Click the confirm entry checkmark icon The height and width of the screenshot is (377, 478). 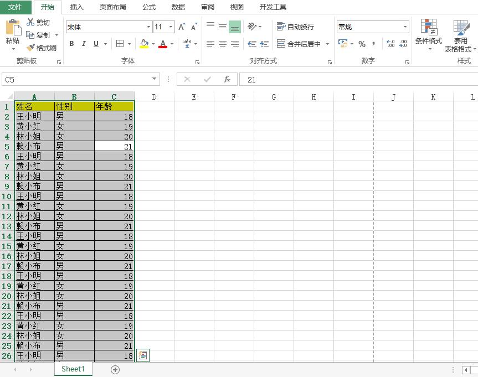click(x=207, y=80)
